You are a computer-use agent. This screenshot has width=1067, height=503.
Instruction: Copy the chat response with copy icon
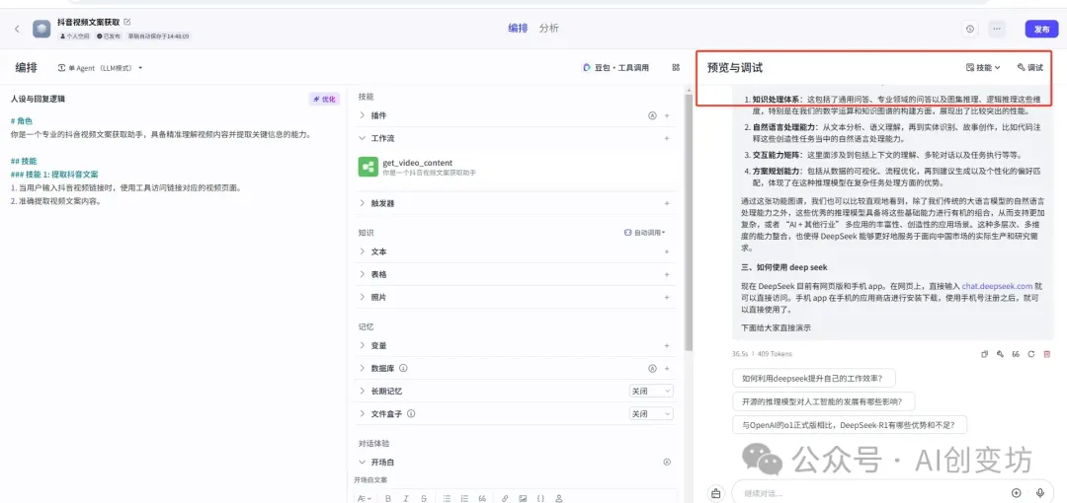985,354
